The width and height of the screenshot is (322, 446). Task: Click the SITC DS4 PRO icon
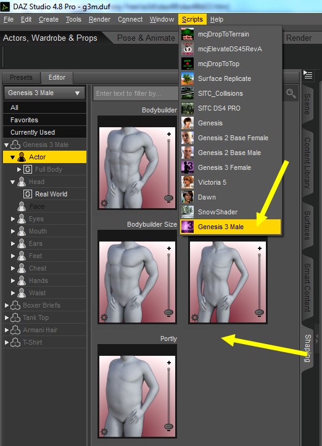188,108
